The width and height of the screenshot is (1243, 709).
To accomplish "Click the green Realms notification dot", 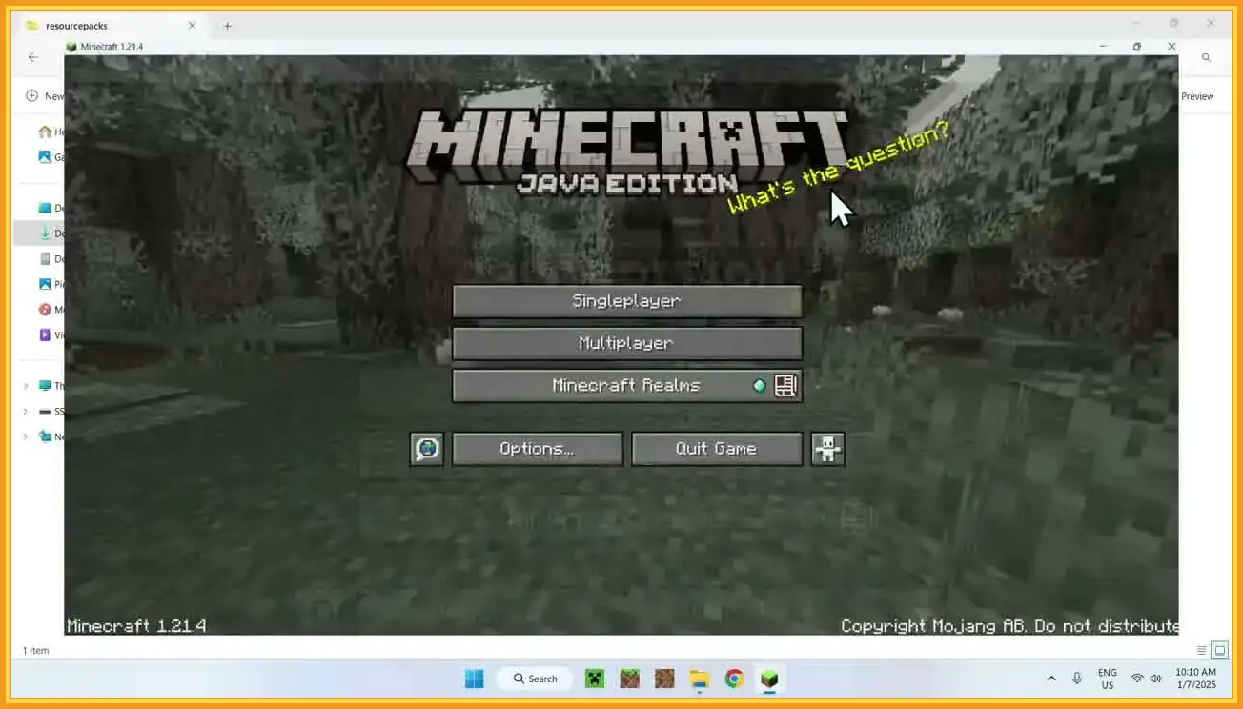I will [760, 386].
